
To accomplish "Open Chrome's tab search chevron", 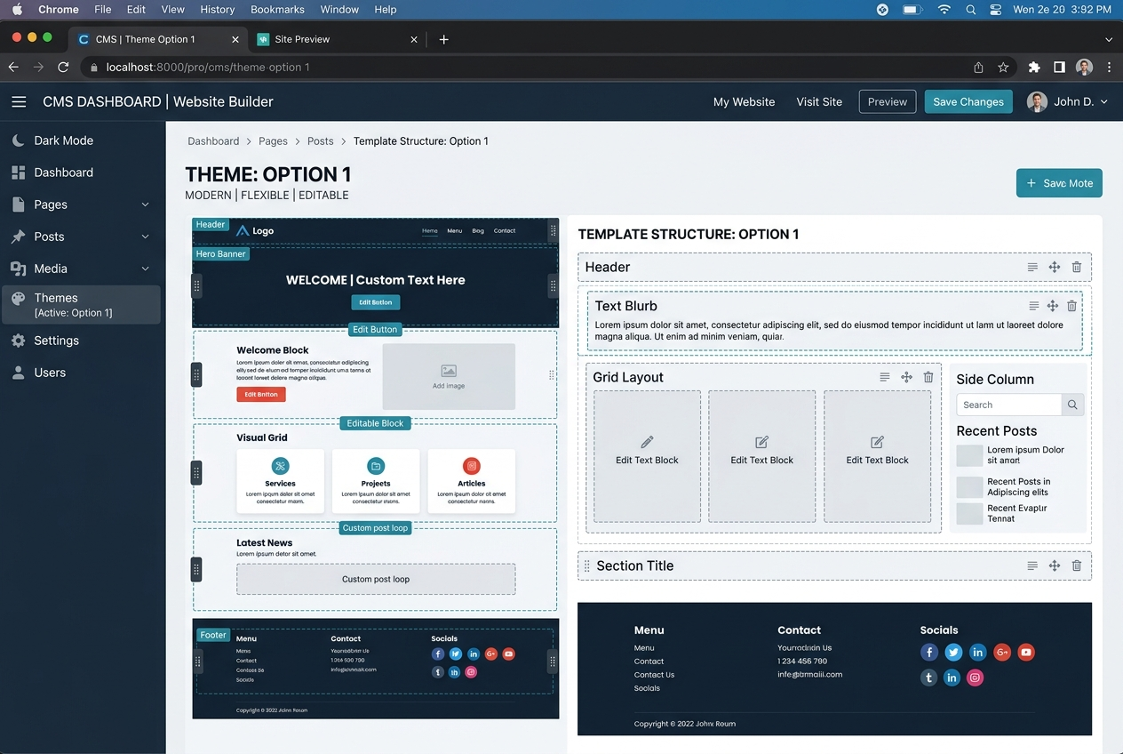I will (1108, 39).
